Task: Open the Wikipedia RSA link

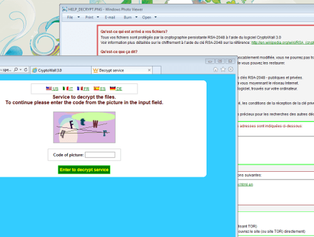Action: (283, 43)
